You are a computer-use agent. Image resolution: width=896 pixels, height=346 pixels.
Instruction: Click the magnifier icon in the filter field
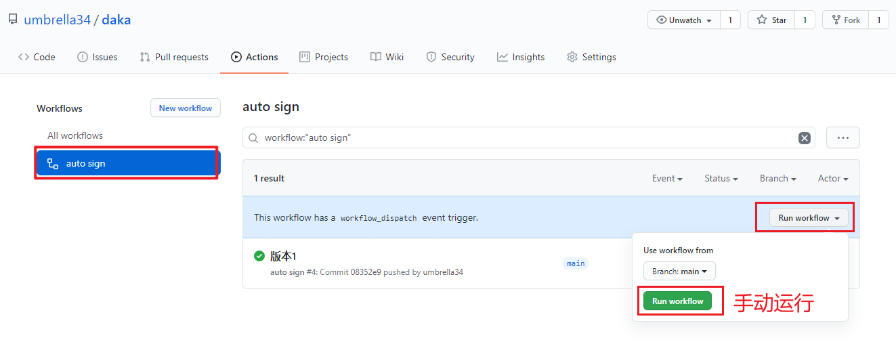(253, 138)
